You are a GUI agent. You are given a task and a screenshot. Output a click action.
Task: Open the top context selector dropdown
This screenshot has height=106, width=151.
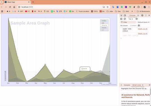[x=130, y=19]
